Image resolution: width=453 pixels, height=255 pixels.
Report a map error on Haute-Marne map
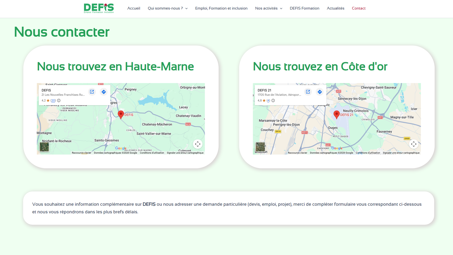click(x=185, y=153)
